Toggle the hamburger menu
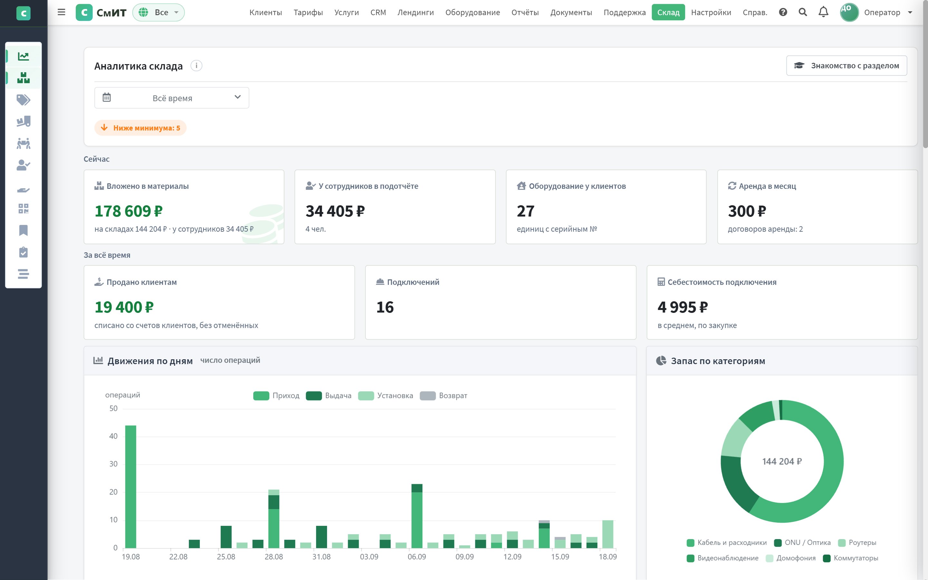 61,12
